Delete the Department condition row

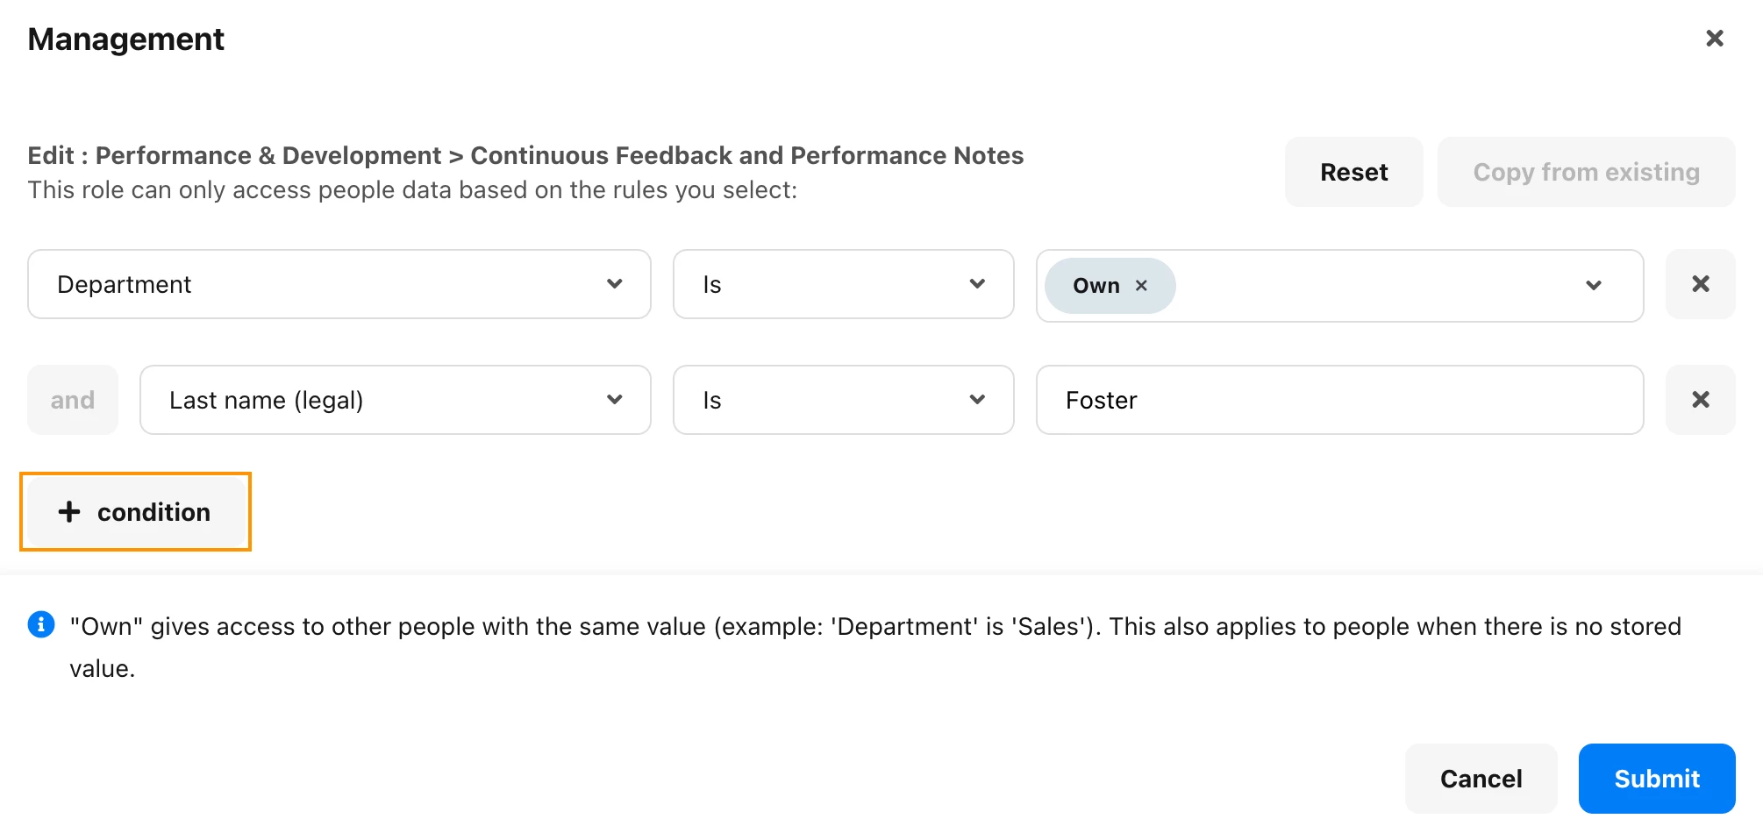[x=1700, y=284]
